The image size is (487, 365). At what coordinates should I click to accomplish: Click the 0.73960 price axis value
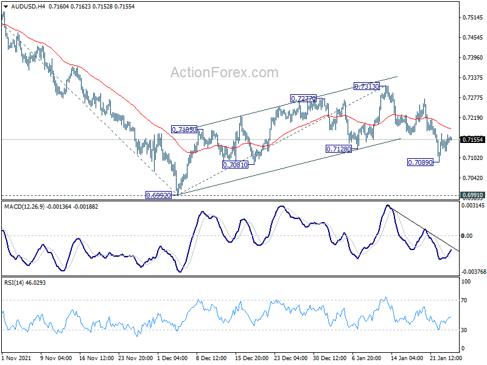coord(473,57)
